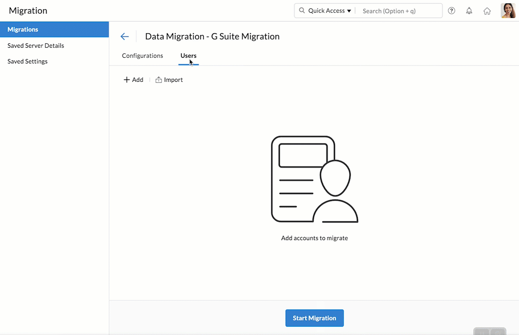Check notifications using the bell icon
Viewport: 519px width, 335px height.
469,10
